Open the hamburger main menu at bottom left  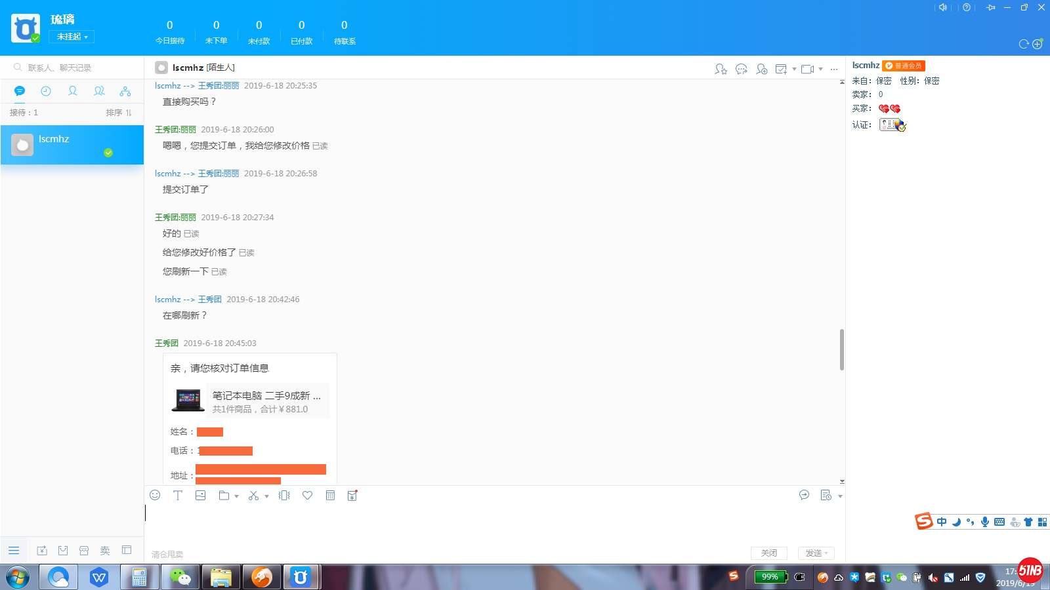14,551
